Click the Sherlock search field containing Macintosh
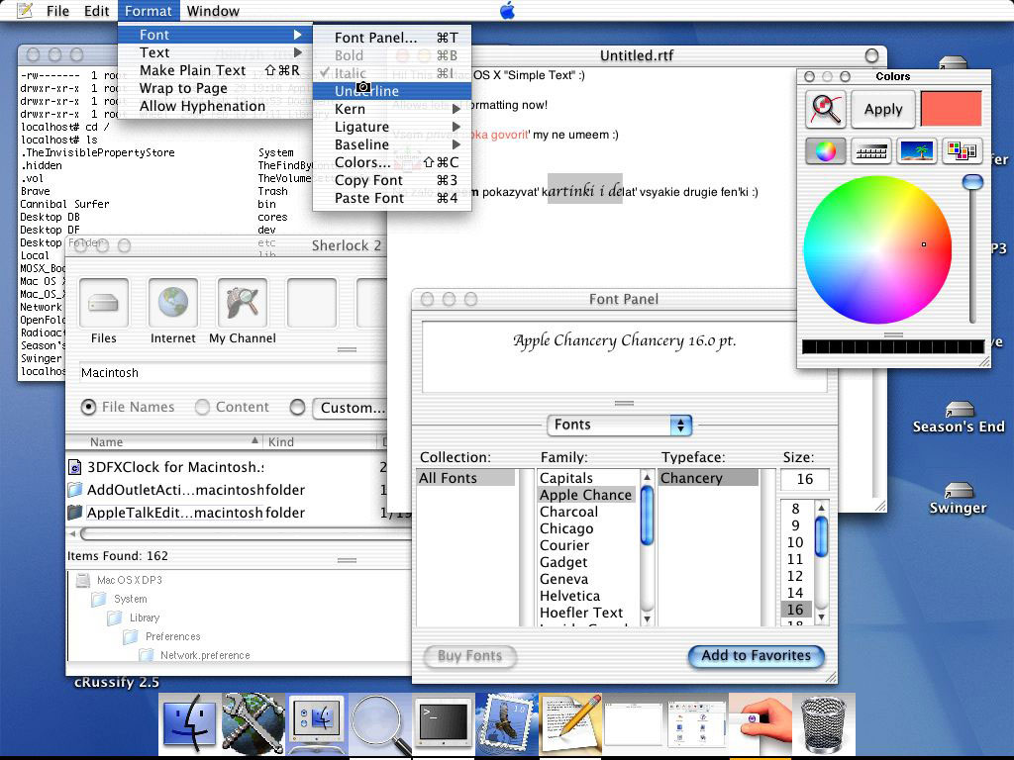Screen dimensions: 1014x760 (233, 373)
